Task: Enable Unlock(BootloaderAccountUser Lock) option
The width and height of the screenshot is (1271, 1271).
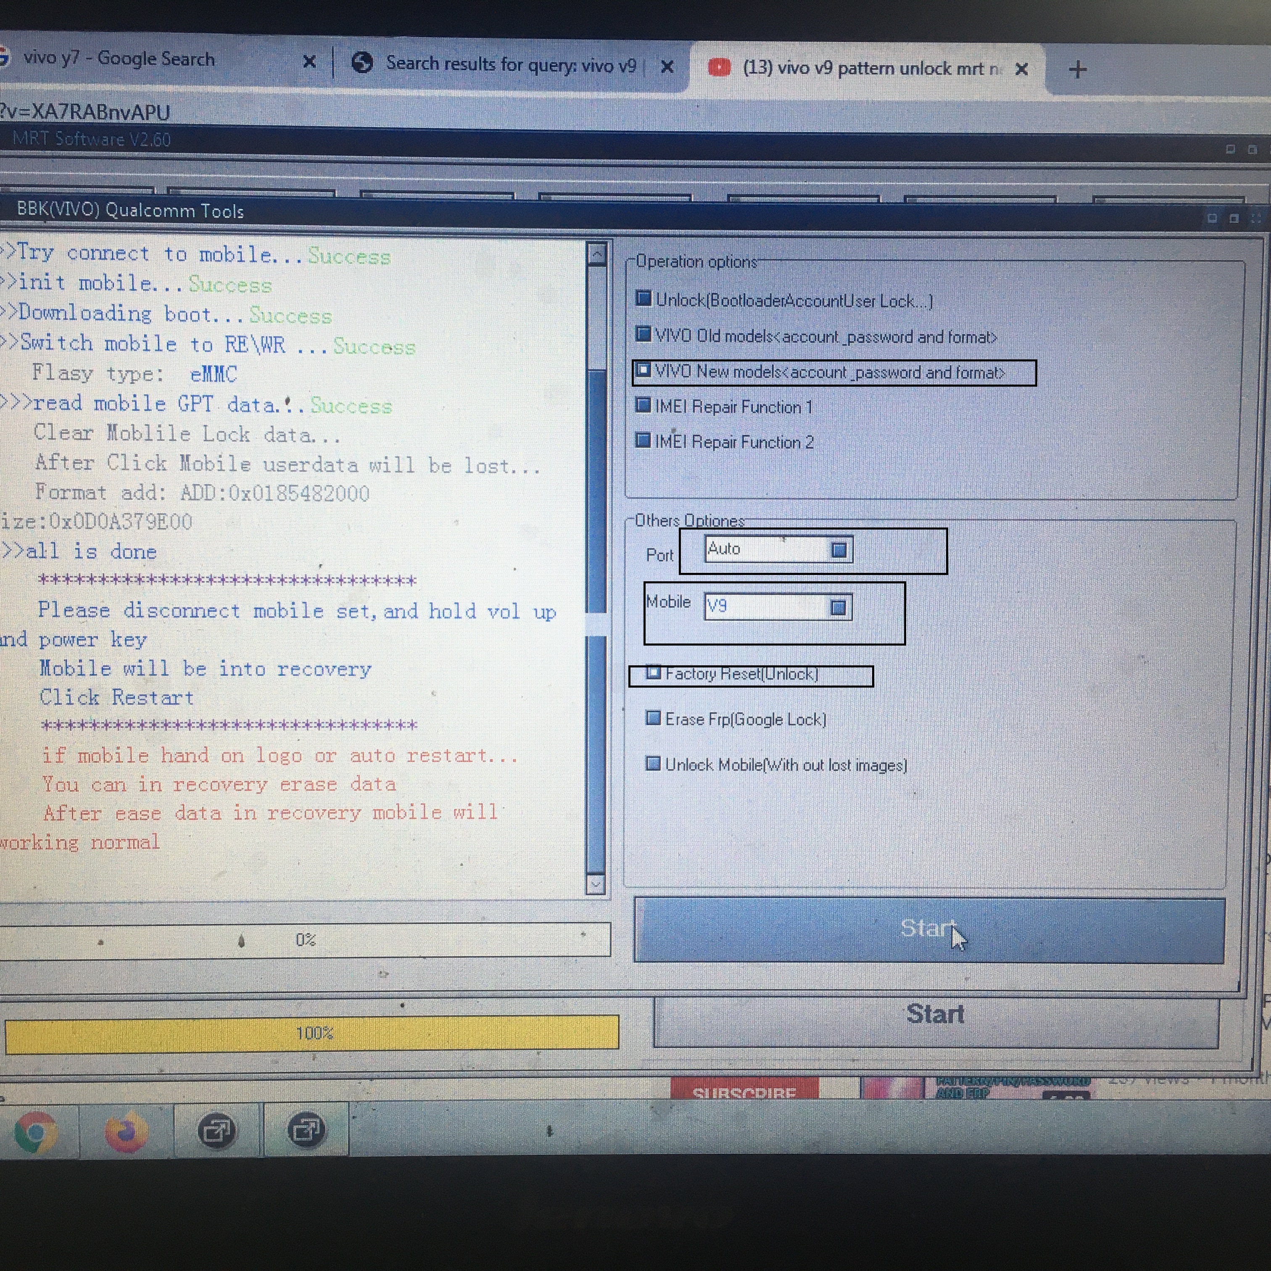Action: pyautogui.click(x=643, y=299)
